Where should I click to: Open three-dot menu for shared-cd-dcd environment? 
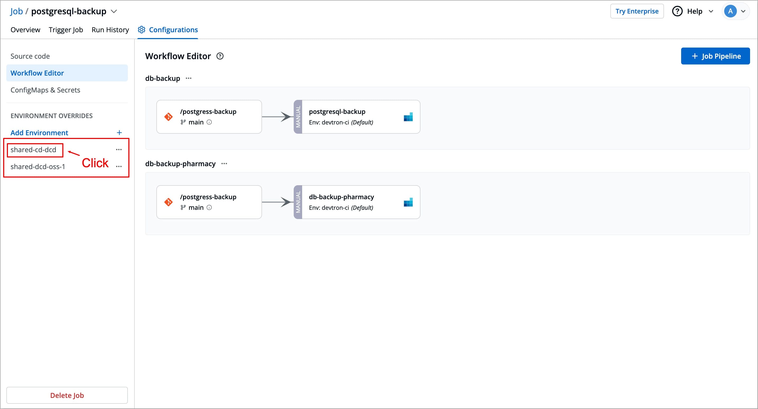click(119, 150)
